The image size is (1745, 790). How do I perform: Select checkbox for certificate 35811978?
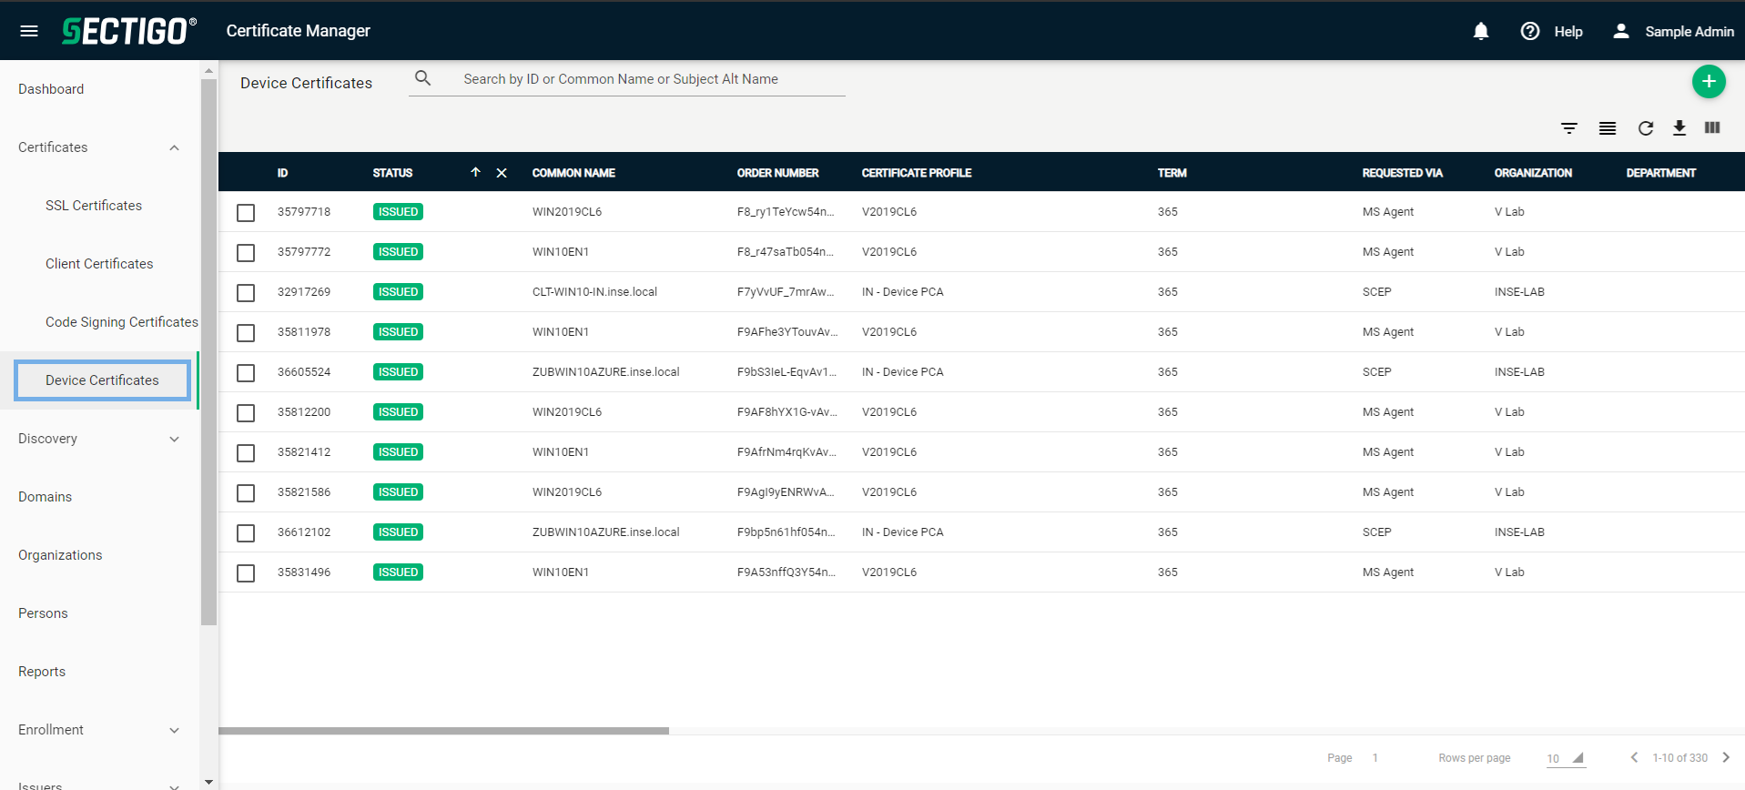click(x=246, y=333)
